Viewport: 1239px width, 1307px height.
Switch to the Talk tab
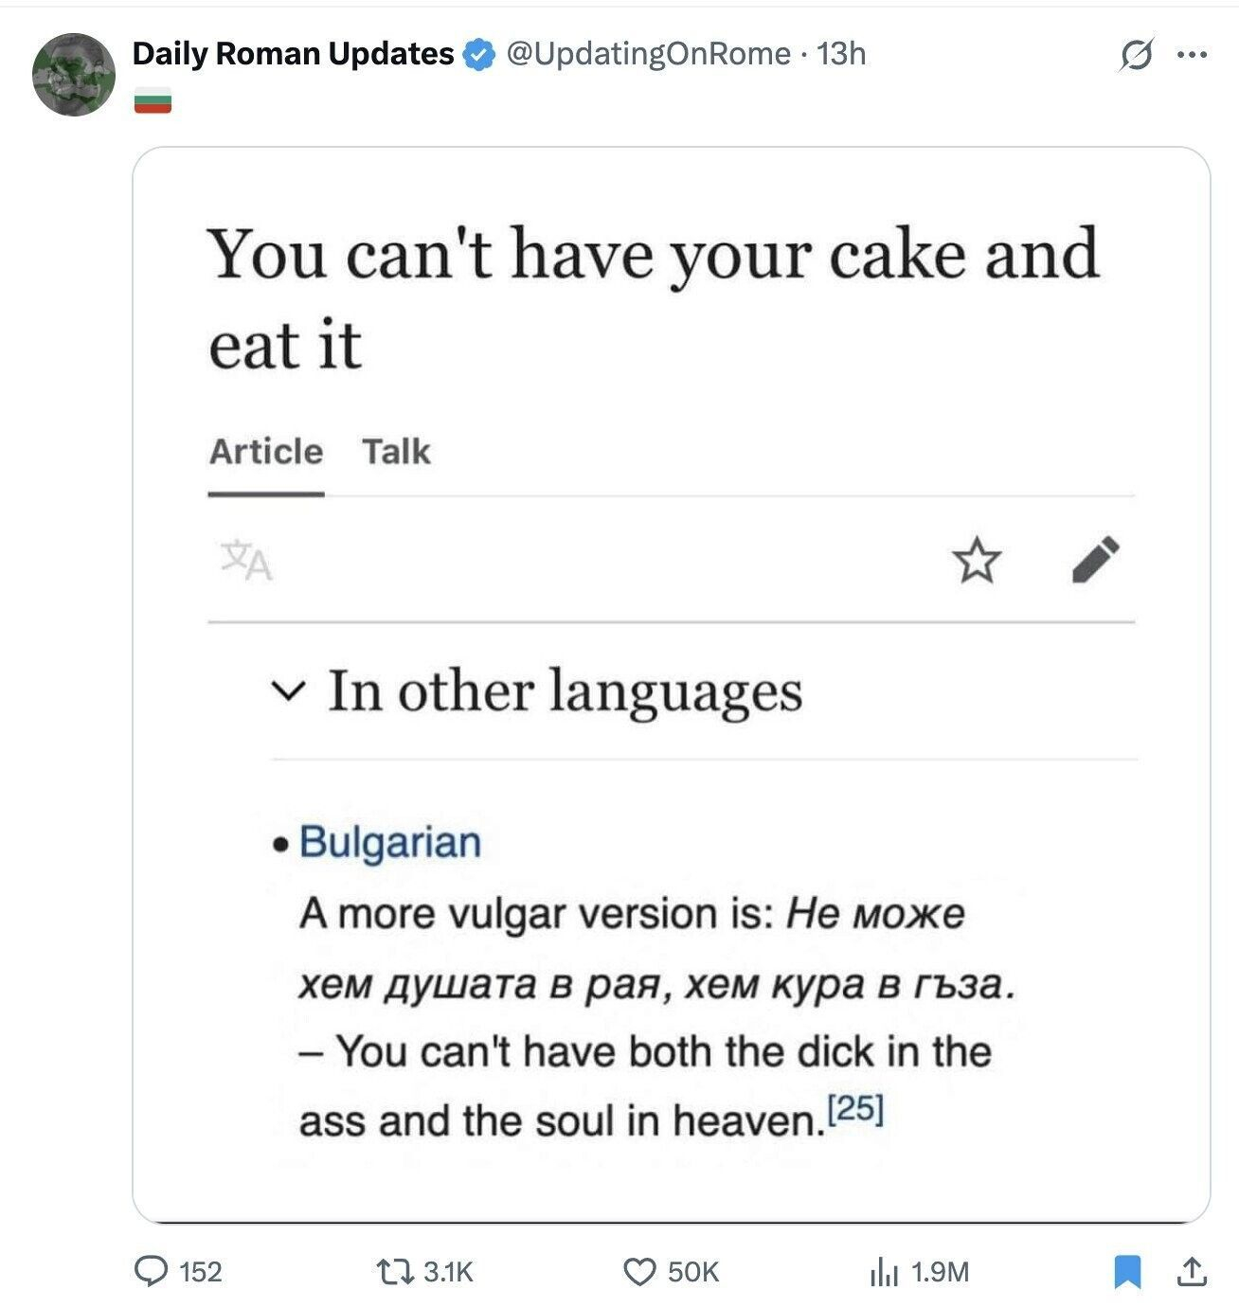click(396, 452)
